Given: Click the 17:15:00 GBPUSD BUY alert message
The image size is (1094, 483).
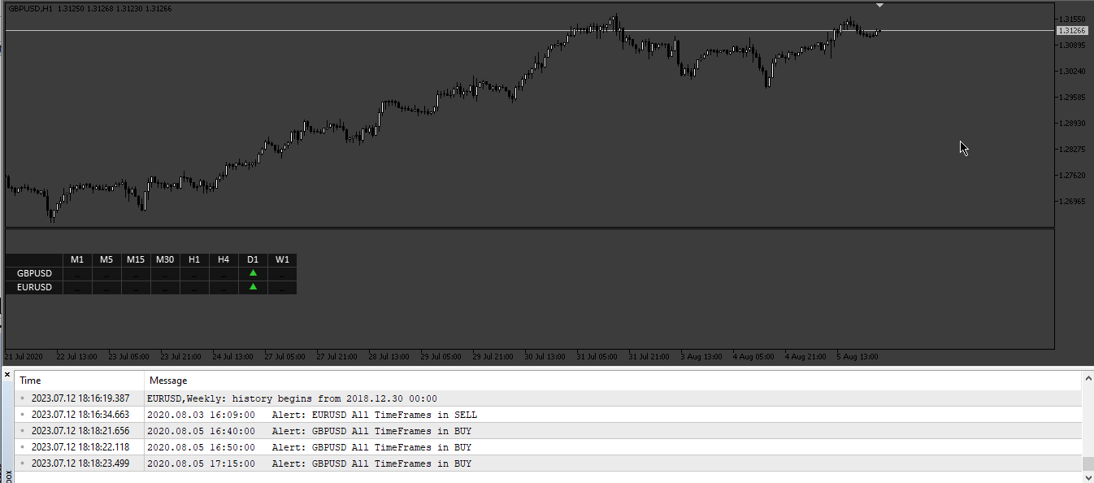Looking at the screenshot, I should coord(309,463).
